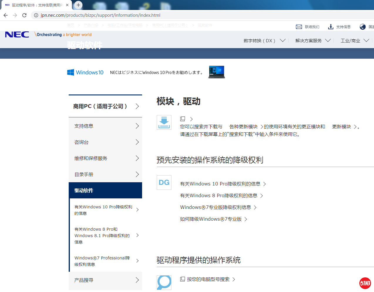The height and width of the screenshot is (292, 374).
Task: Reload the page with the refresh button
Action: point(24,15)
